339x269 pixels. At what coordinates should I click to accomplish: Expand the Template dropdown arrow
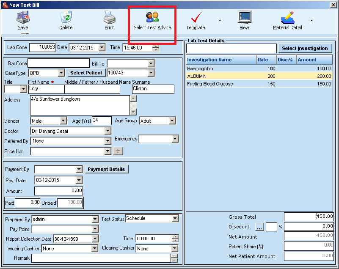[219, 20]
